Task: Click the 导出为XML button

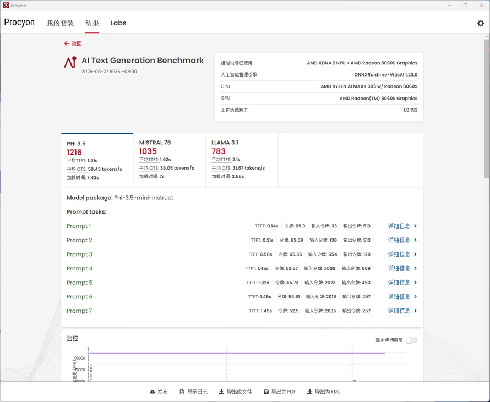Action: (x=324, y=392)
